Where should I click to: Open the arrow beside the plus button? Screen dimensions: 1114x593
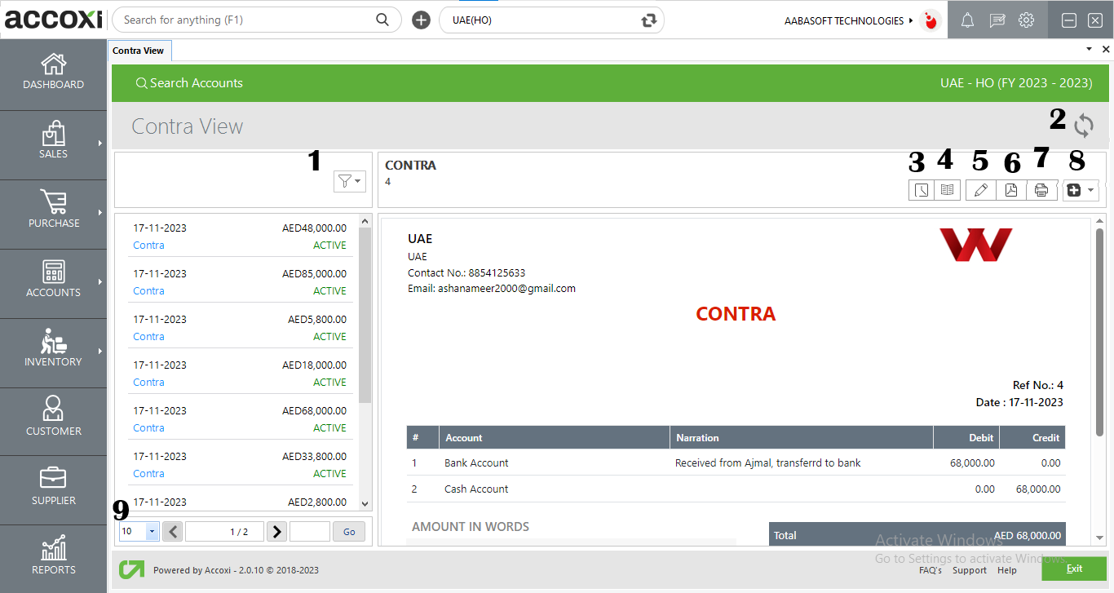1090,189
